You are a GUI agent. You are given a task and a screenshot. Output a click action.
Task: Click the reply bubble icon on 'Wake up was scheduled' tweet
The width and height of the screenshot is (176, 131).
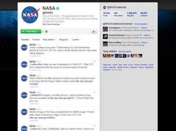click(x=94, y=61)
